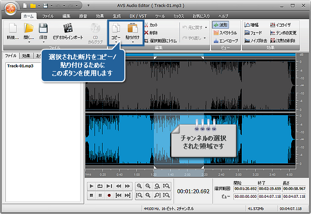Toggle pause on the playback controls

100,195
